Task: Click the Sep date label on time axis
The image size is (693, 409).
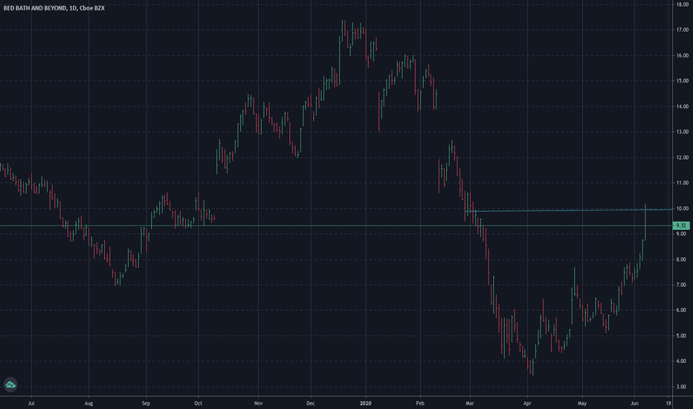Action: (146, 403)
